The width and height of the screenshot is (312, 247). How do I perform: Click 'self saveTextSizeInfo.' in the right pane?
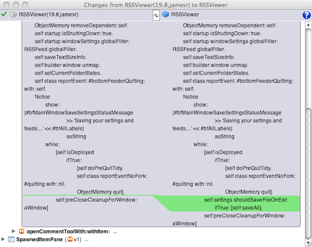(209, 57)
